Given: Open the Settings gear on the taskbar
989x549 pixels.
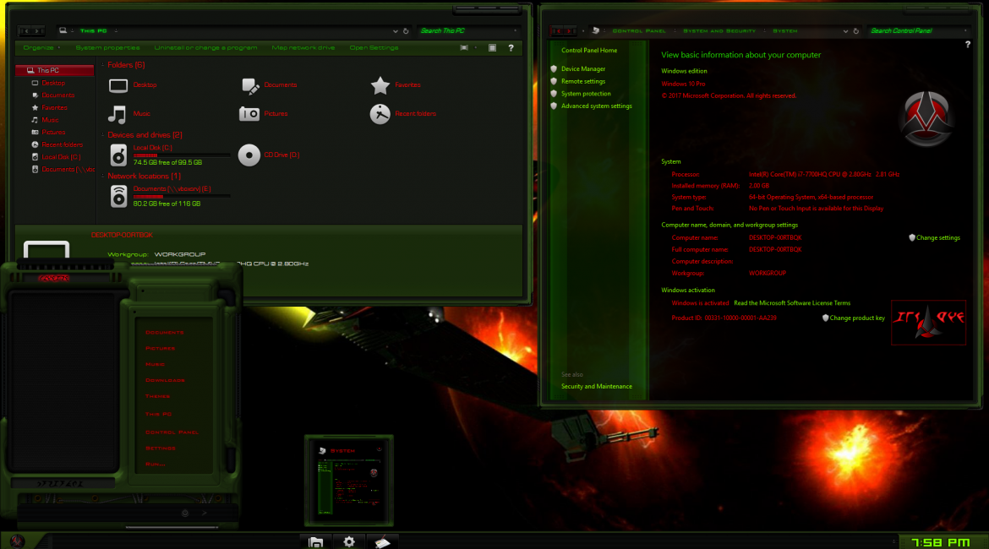Looking at the screenshot, I should (349, 541).
